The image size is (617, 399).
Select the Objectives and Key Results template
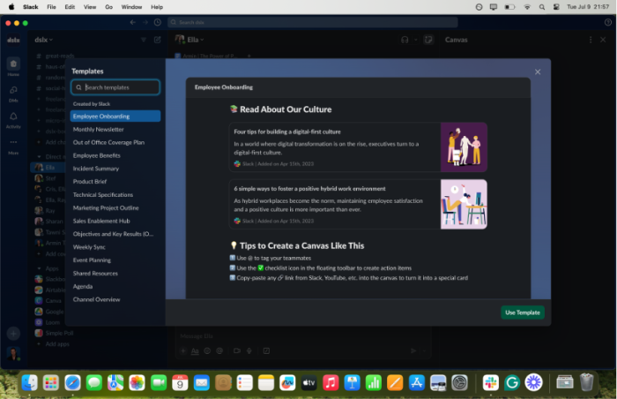tap(115, 234)
